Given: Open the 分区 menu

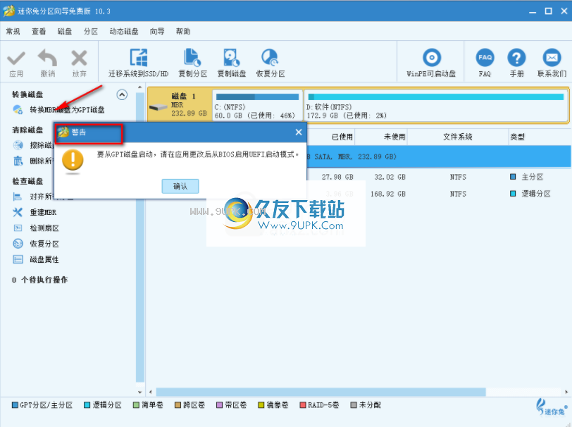Looking at the screenshot, I should click(x=90, y=32).
